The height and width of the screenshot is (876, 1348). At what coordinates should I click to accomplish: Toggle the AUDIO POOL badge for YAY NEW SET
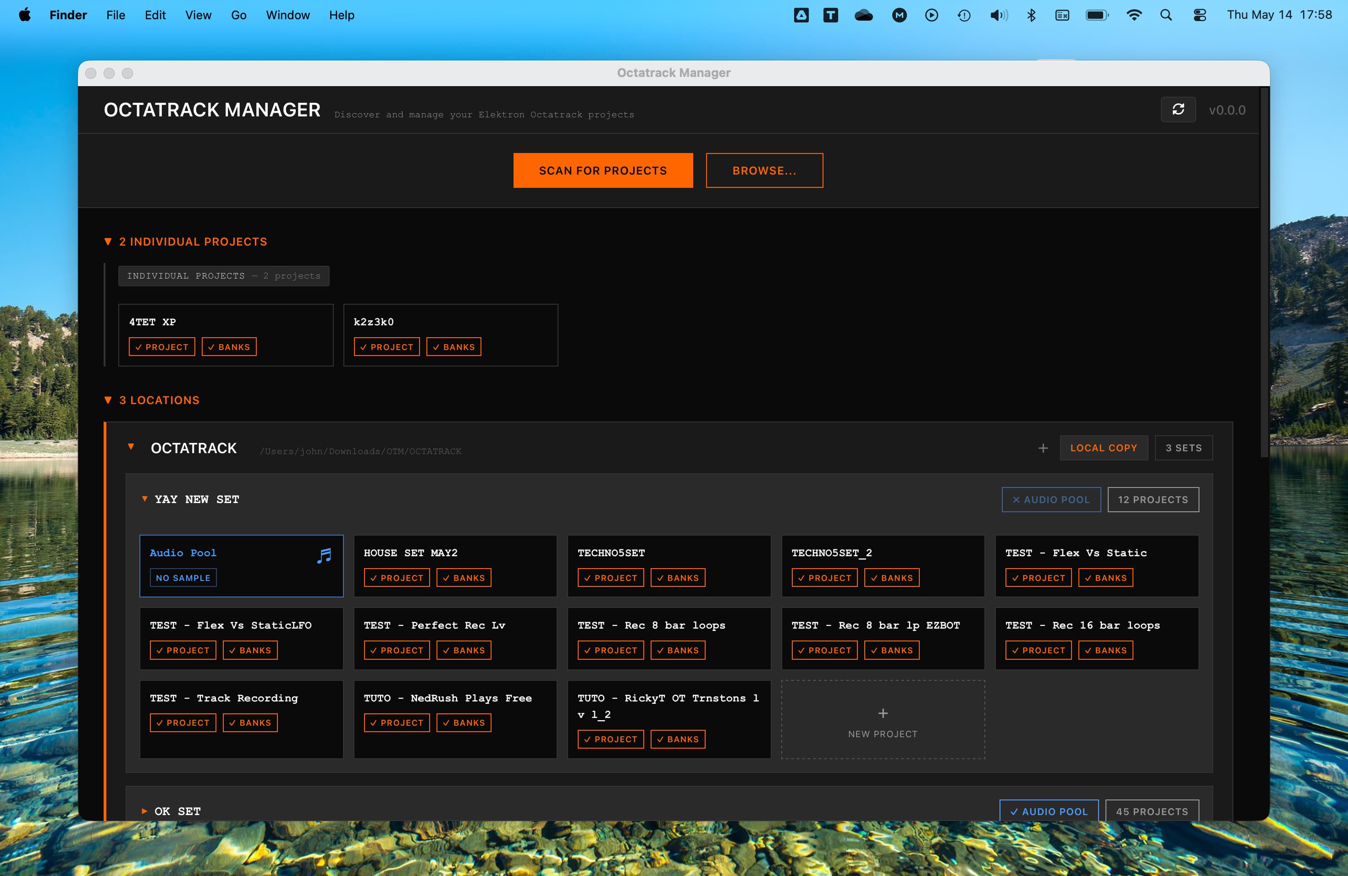click(1051, 500)
